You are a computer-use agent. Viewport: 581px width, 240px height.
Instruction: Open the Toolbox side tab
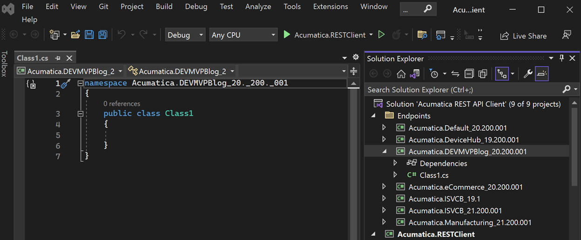pos(5,63)
